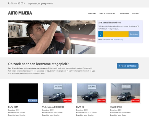Click 'Kilometerstand: 106 km' text
This screenshot has width=149, height=119.
[17, 113]
